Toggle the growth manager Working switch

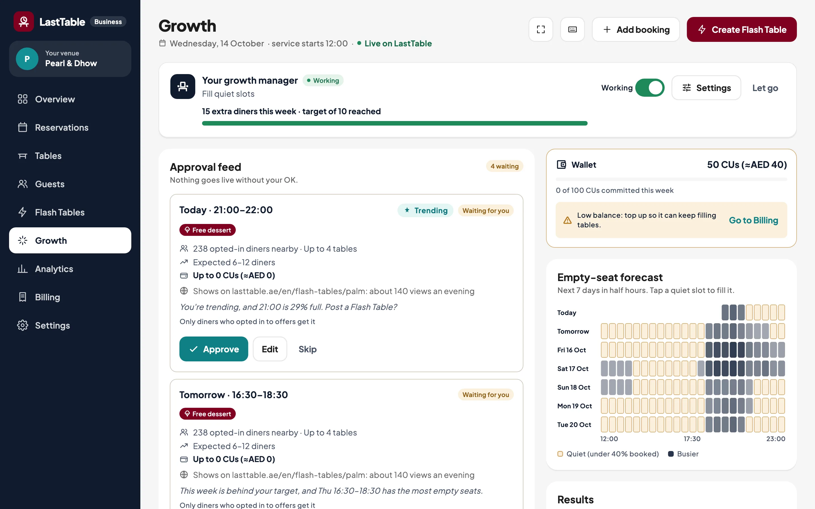click(650, 88)
